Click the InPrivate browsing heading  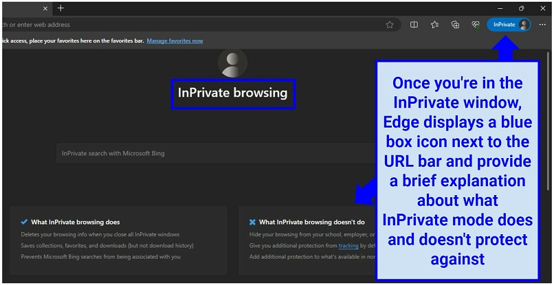point(233,93)
